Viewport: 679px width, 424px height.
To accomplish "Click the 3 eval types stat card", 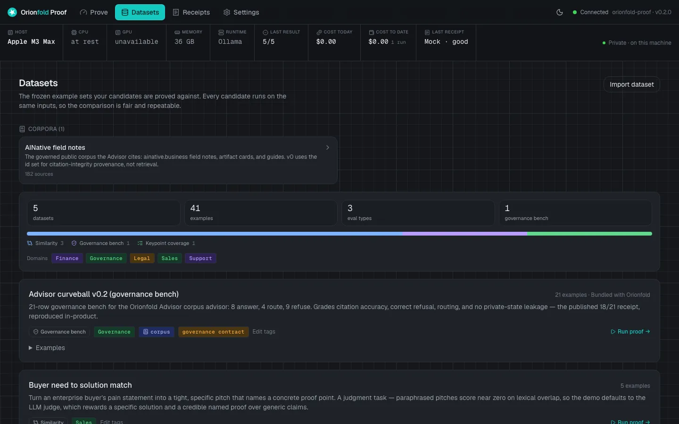I will coord(418,213).
